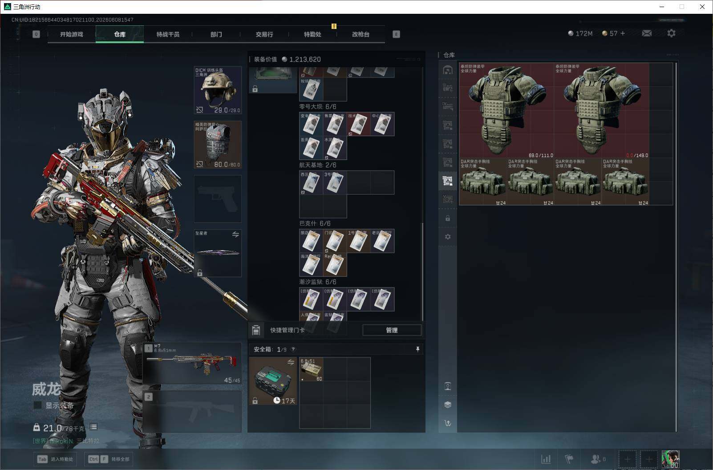713x470 pixels.
Task: Click the carry weight 21.0/78千克 readout
Action: (x=60, y=428)
